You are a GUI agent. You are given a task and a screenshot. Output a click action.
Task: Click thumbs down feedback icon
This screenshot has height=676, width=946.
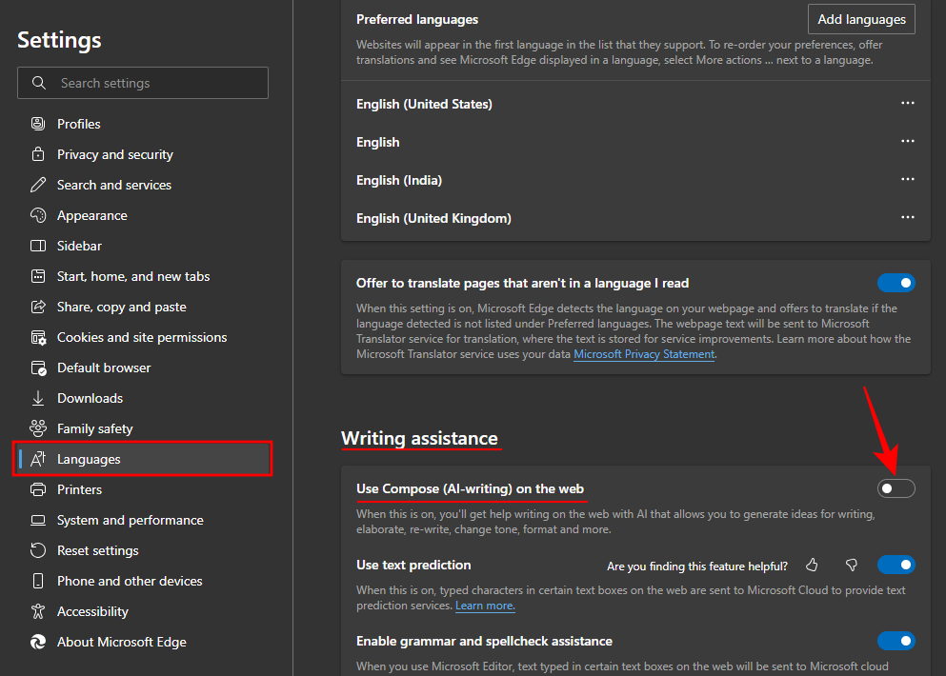point(852,566)
